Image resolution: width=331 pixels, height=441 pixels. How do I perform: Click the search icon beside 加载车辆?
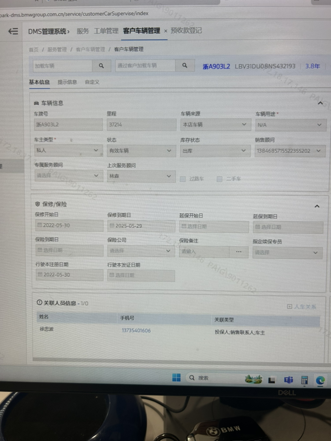coord(102,66)
